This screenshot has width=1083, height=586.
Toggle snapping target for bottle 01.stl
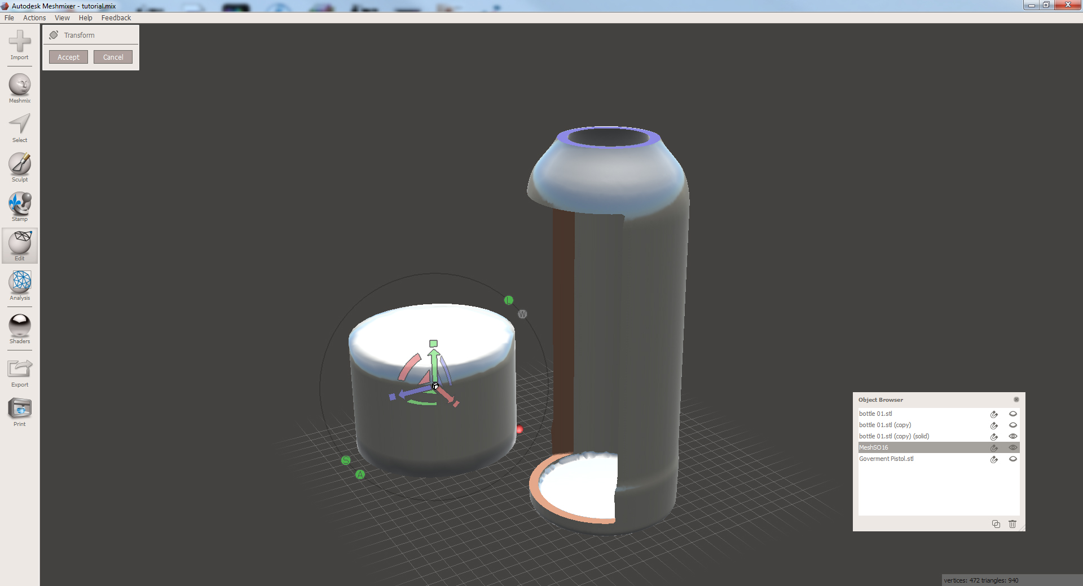coord(994,414)
